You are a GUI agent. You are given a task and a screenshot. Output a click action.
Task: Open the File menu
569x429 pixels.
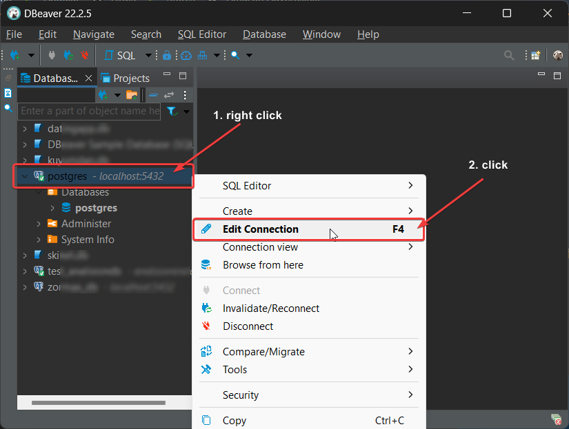[x=14, y=34]
